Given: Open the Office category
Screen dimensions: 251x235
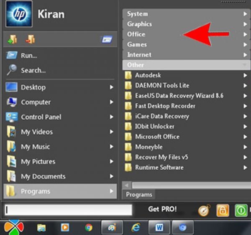Looking at the screenshot, I should click(186, 34).
